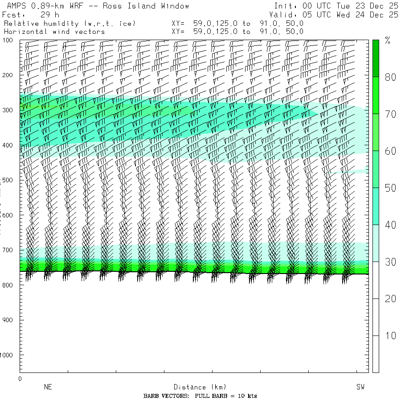Select the Relative humidity (w.r.t. ice) label
The width and height of the screenshot is (401, 401).
[70, 23]
